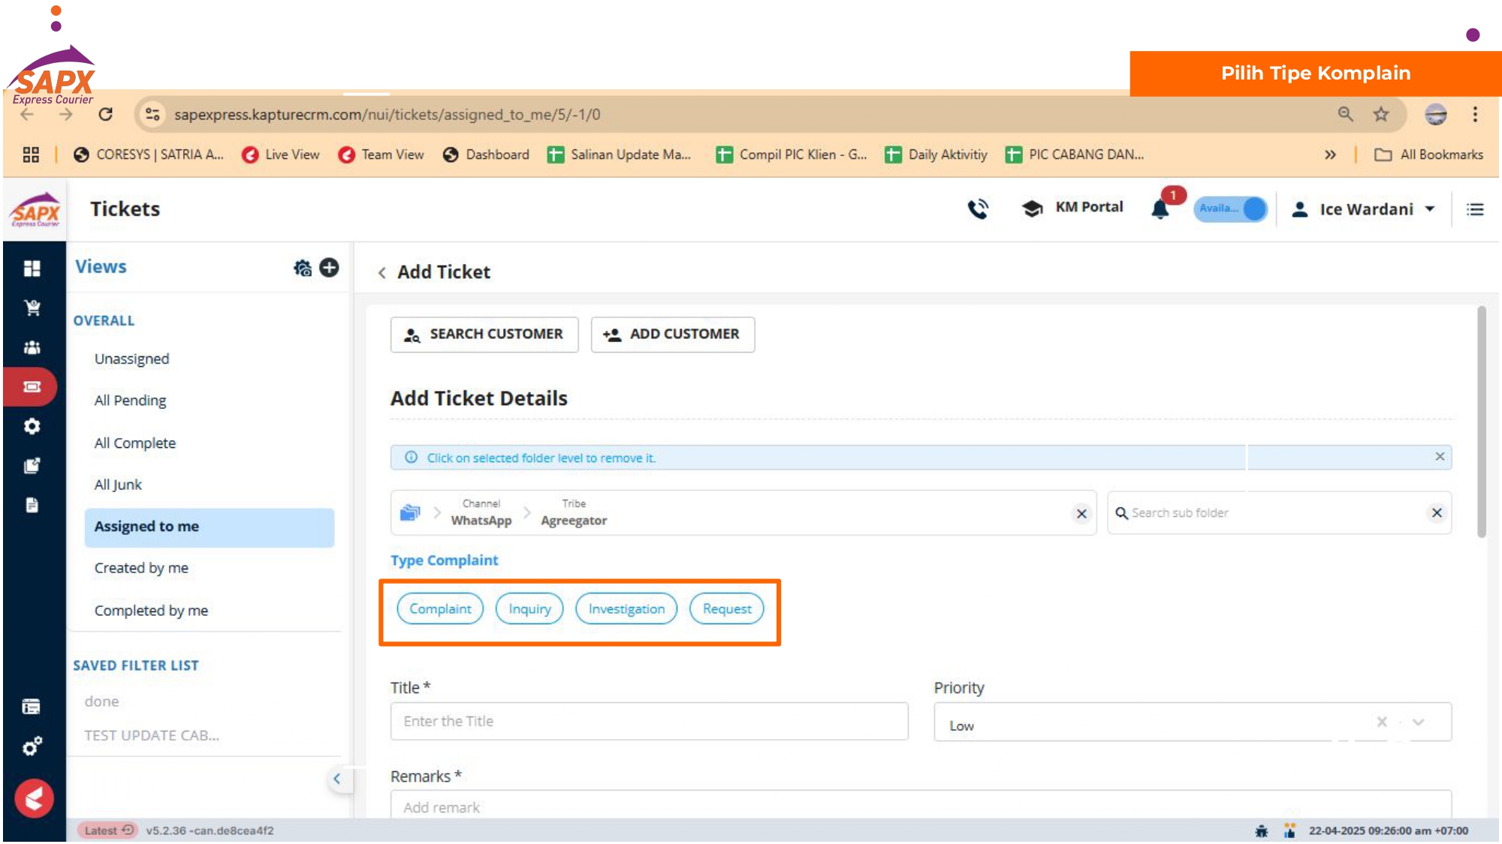Click the browser zoom magnifier icon
This screenshot has height=844, width=1502.
[x=1345, y=114]
